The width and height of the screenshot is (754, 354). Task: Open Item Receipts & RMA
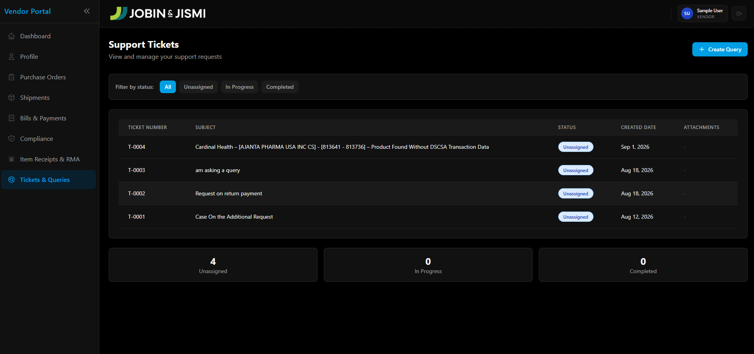click(x=49, y=159)
